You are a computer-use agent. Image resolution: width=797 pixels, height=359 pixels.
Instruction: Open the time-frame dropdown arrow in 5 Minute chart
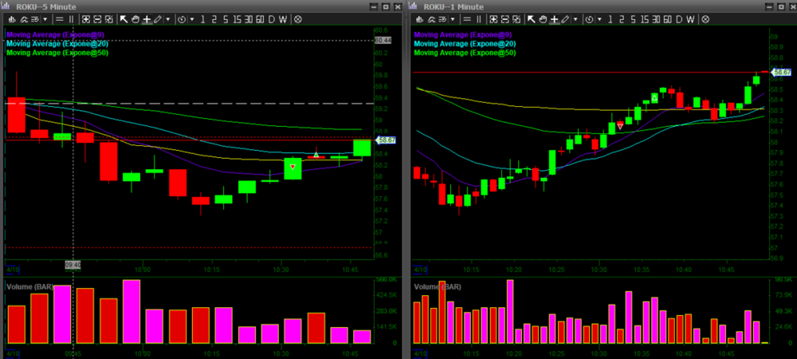tap(192, 19)
